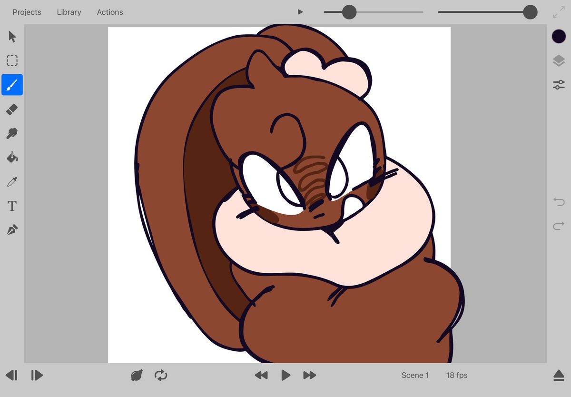Adjust the first top slider handle
Image resolution: width=571 pixels, height=397 pixels.
(x=349, y=12)
